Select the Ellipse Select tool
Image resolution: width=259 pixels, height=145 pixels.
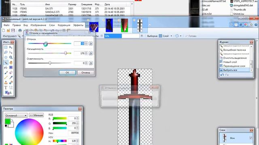[x=6, y=57]
